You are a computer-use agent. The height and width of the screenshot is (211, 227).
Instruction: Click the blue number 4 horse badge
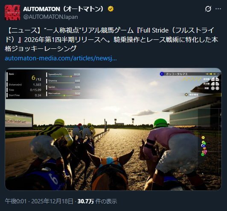pyautogui.click(x=162, y=74)
